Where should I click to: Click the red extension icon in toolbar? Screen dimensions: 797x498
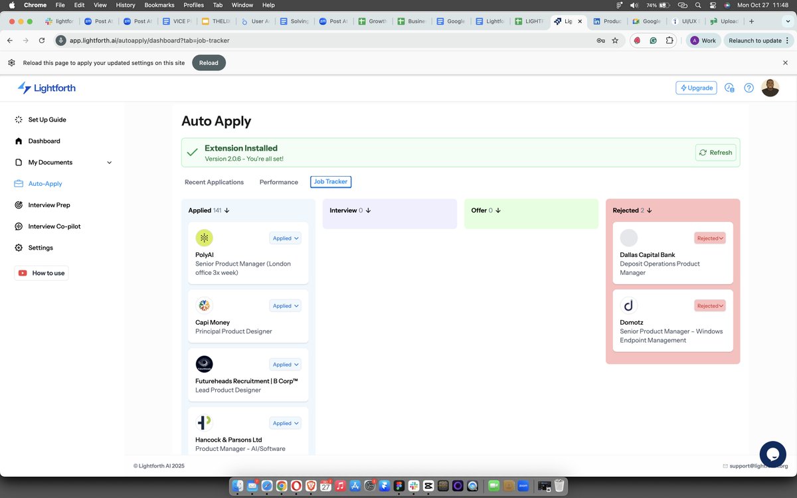click(x=638, y=41)
